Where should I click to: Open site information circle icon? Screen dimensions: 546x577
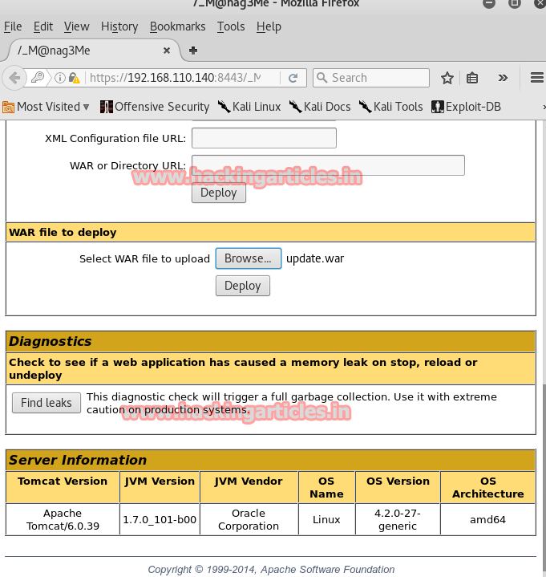tap(60, 78)
